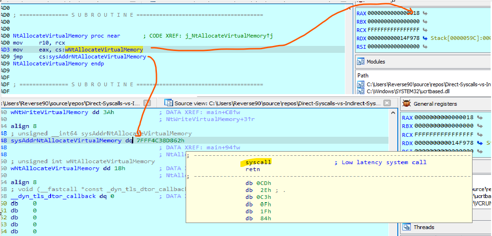
Task: Click the Modules panel icon
Action: click(361, 62)
